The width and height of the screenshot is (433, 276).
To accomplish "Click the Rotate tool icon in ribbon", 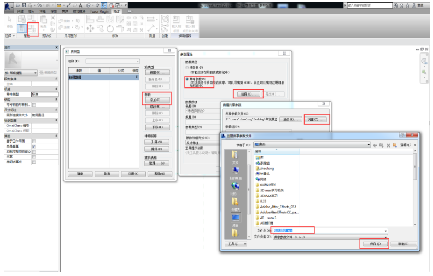I will [x=110, y=28].
